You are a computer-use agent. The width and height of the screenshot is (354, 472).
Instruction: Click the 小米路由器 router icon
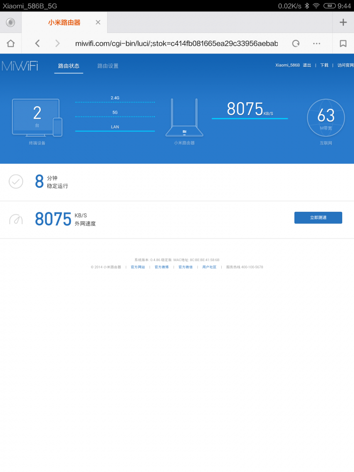(x=184, y=118)
